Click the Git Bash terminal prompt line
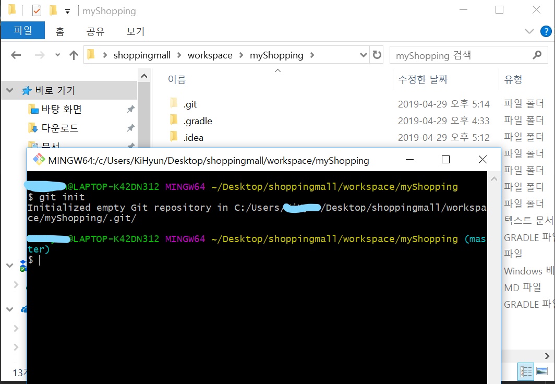The width and height of the screenshot is (555, 384). [257, 260]
